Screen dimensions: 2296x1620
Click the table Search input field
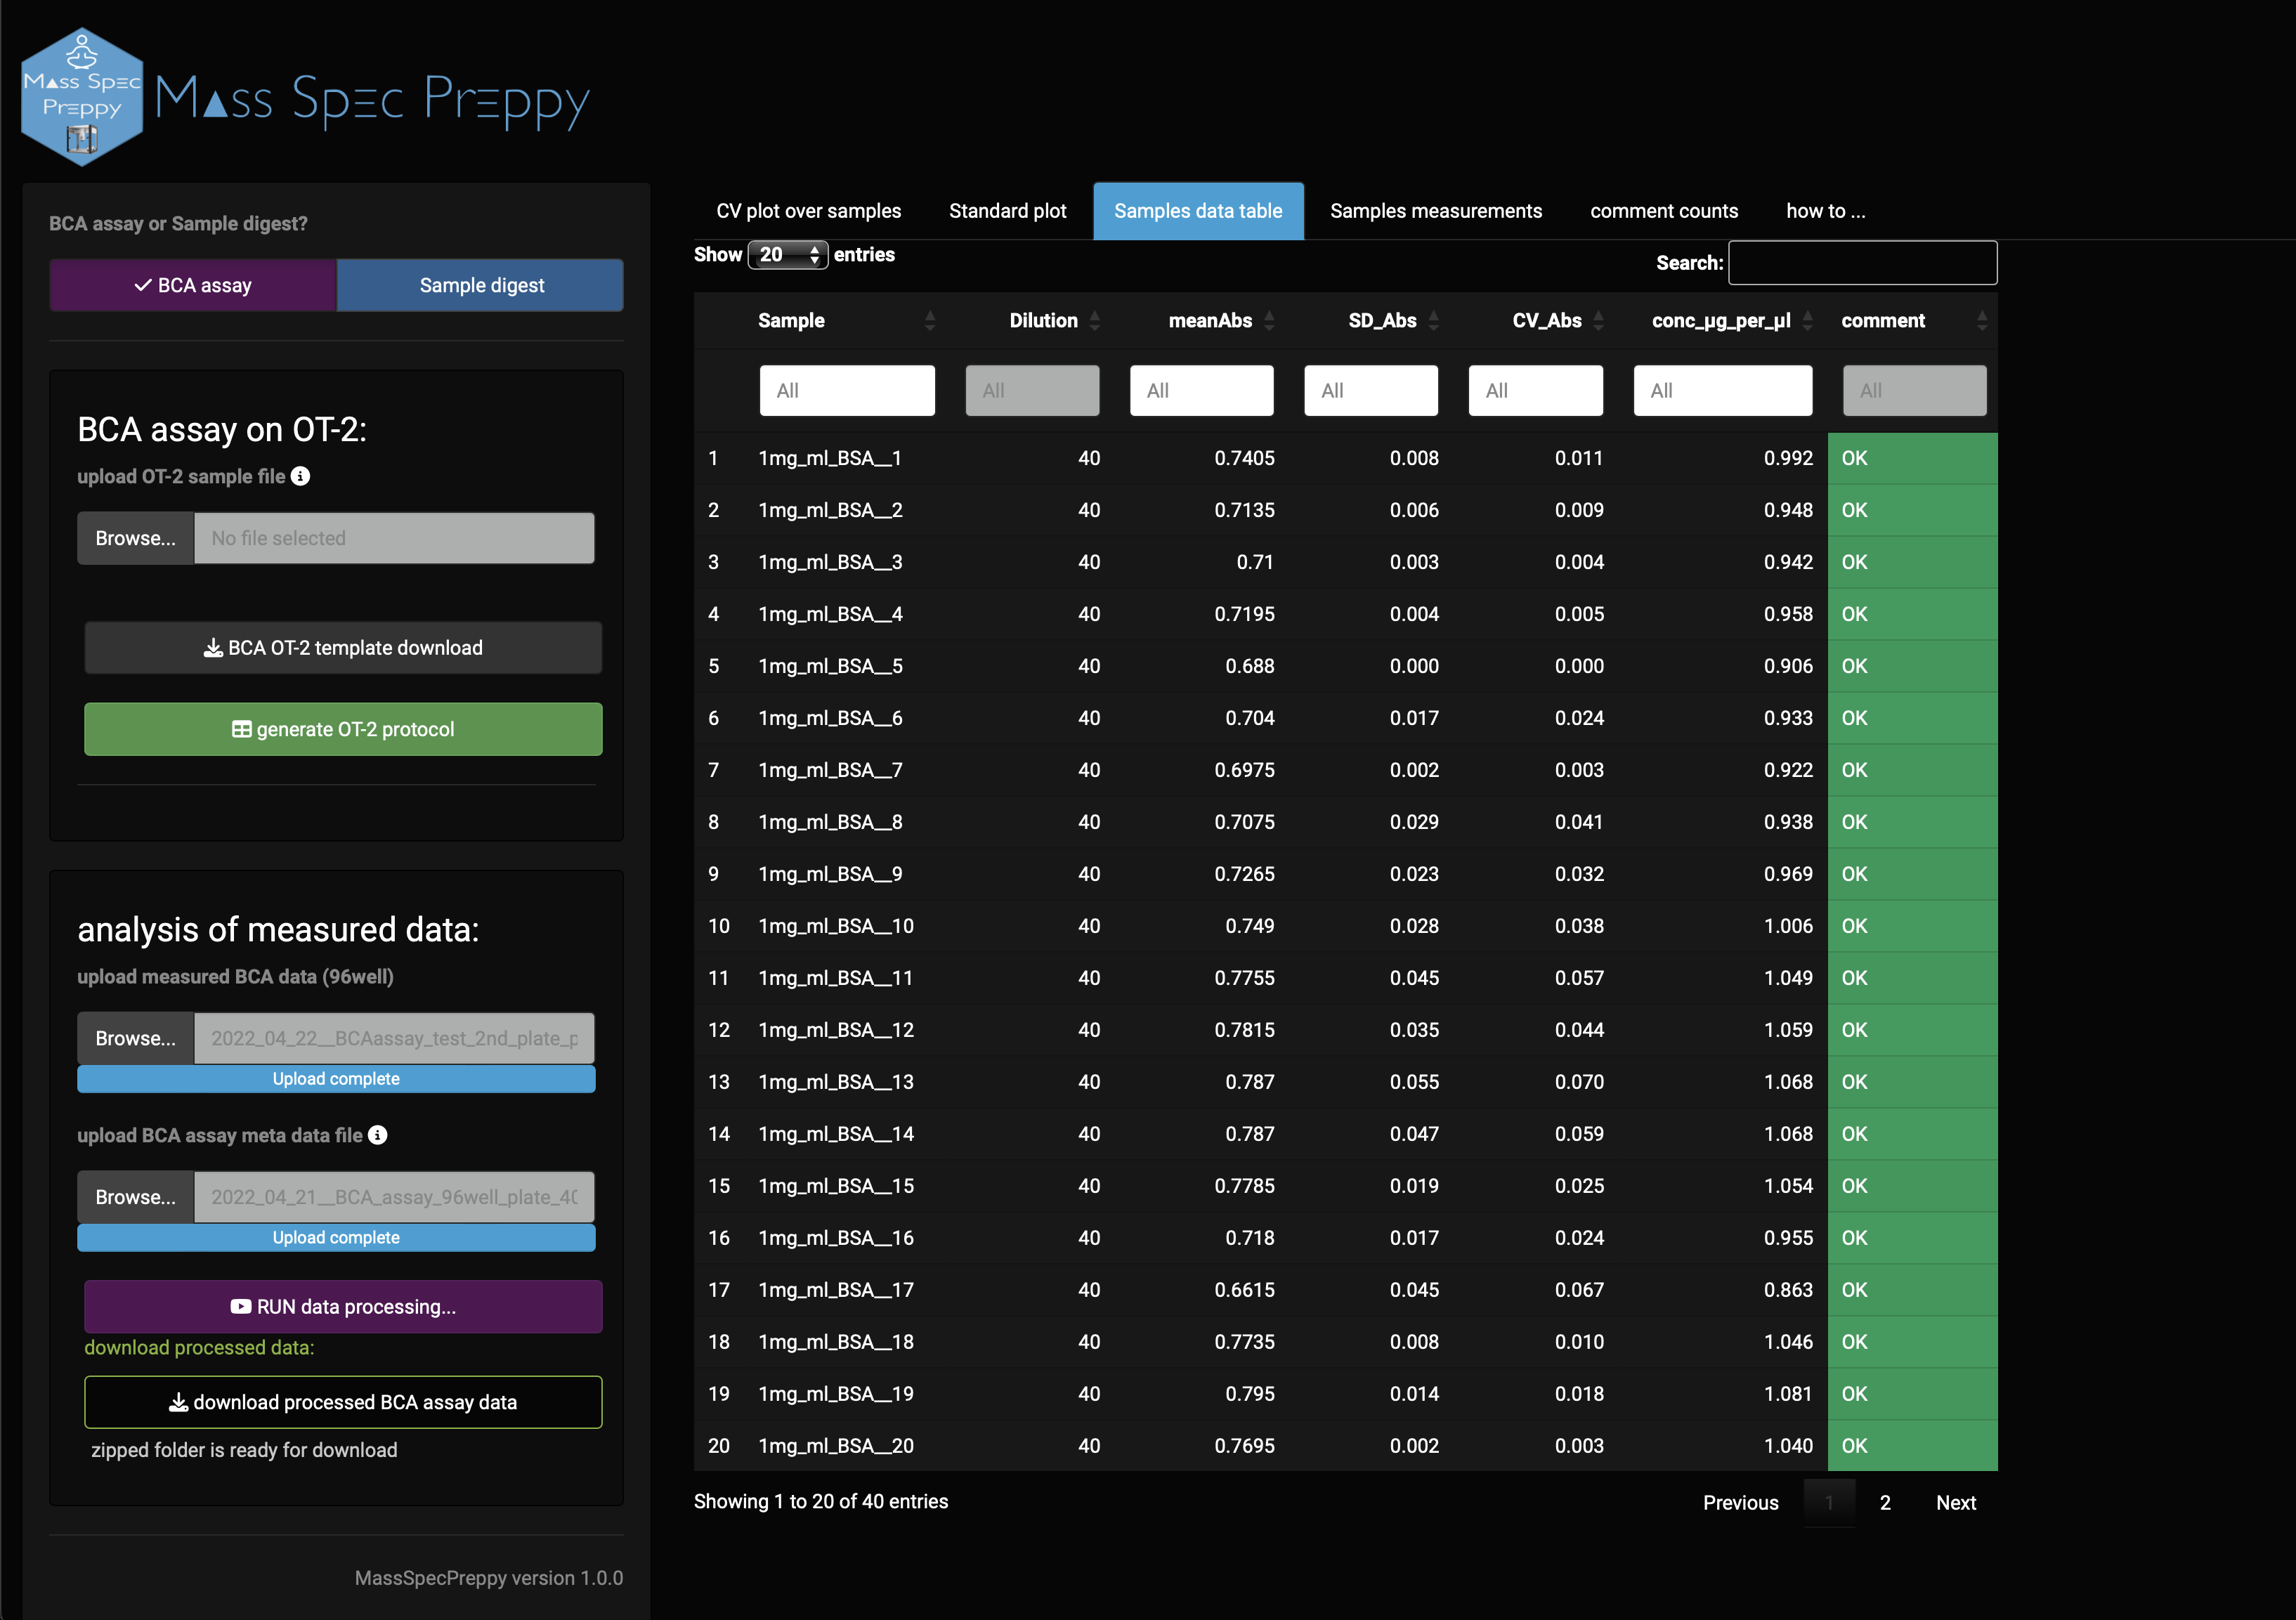click(x=1862, y=263)
